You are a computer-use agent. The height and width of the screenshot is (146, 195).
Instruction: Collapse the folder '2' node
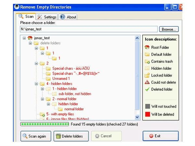tap(36, 64)
